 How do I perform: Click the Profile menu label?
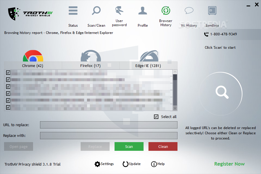click(143, 26)
